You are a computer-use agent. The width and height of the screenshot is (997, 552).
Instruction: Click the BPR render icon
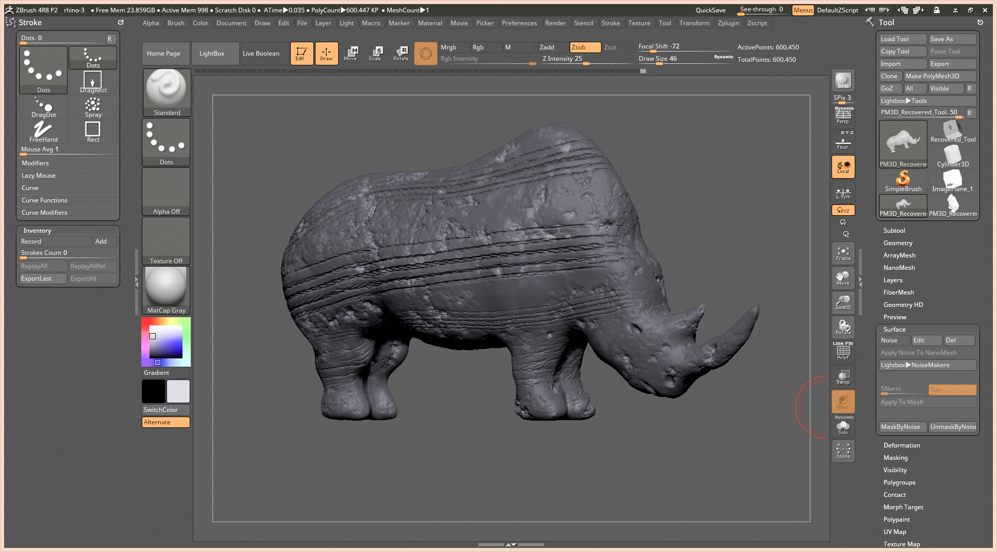(x=843, y=80)
